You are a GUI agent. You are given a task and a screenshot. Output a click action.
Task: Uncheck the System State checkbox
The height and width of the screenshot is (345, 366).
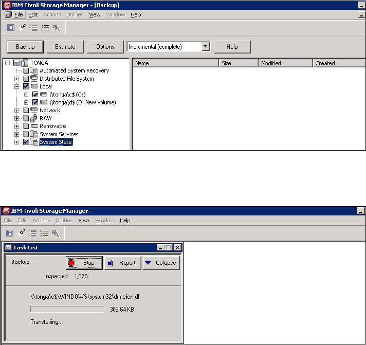[26, 142]
